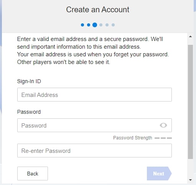The width and height of the screenshot is (196, 185).
Task: Focus the Password input field
Action: (94, 125)
